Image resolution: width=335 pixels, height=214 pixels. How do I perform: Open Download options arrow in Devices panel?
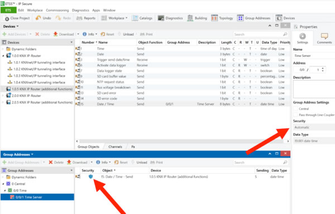78,35
